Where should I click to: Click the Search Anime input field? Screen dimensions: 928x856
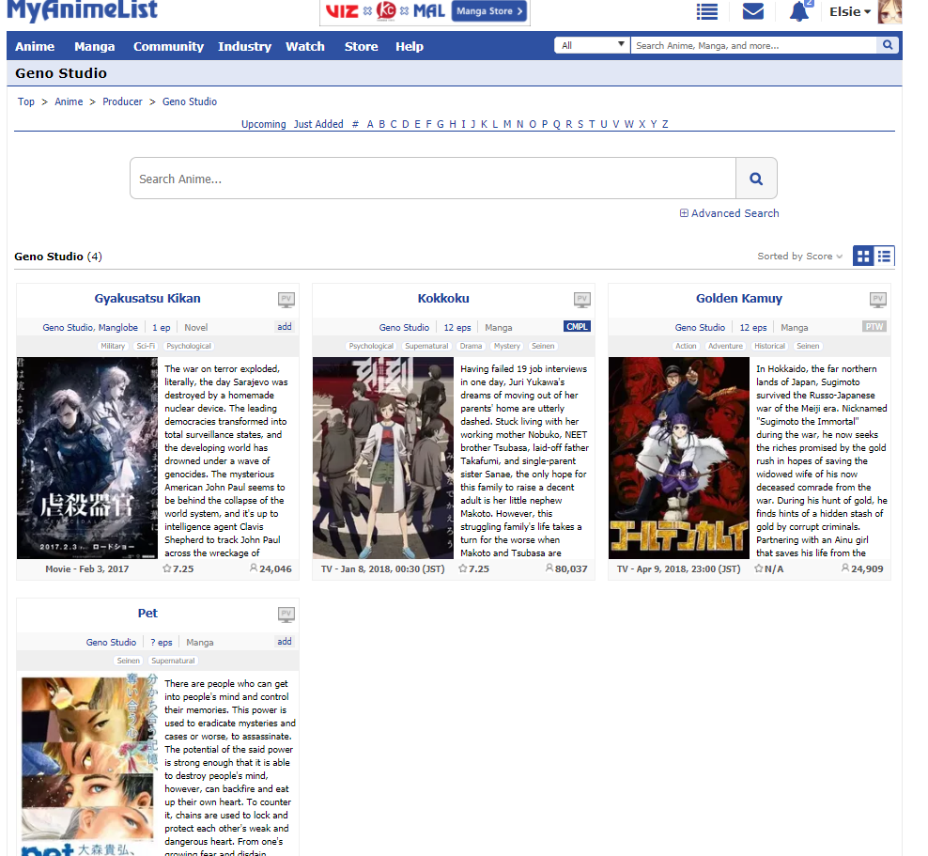[433, 179]
